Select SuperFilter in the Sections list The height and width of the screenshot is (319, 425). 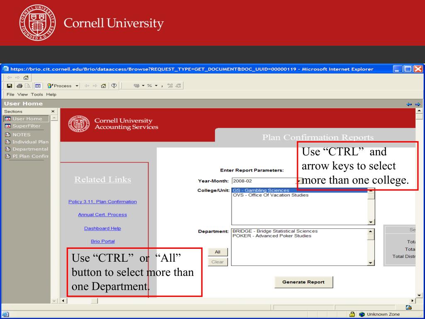(x=23, y=126)
